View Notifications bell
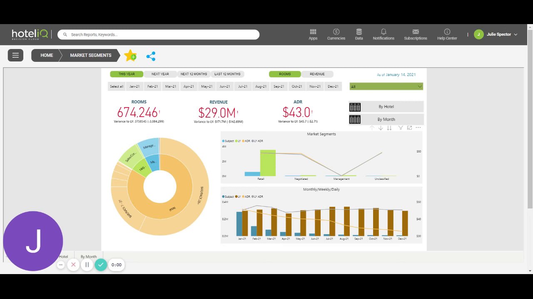 point(384,34)
